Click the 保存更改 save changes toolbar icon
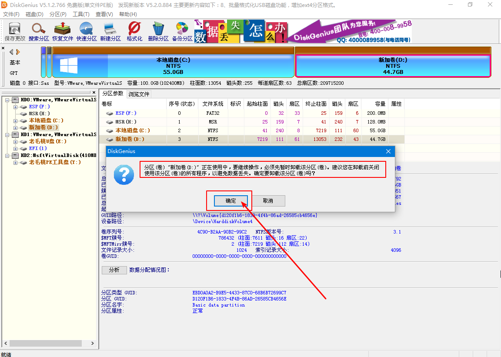501x357 pixels. tap(15, 32)
